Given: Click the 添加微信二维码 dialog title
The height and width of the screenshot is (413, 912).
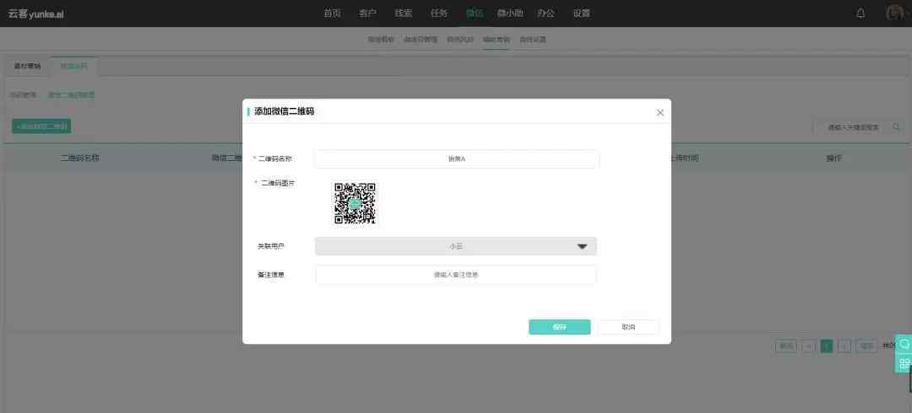Looking at the screenshot, I should (285, 111).
